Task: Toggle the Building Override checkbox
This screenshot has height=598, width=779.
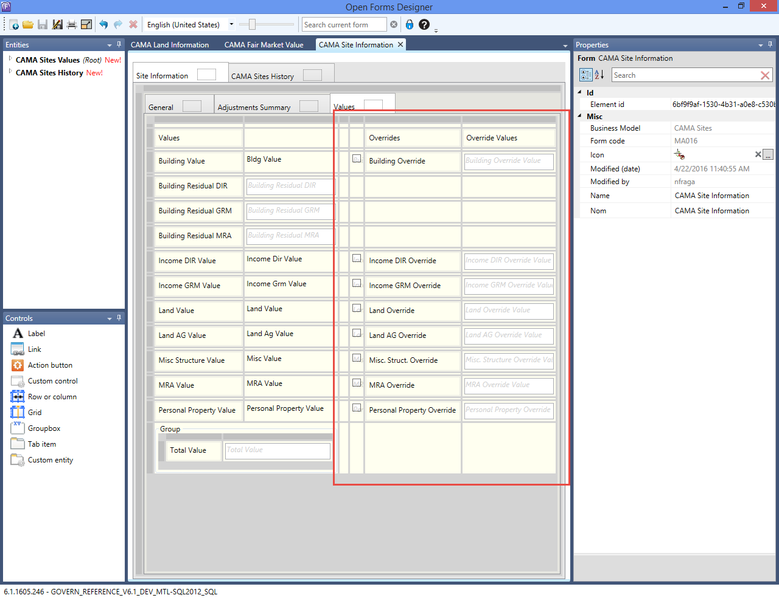Action: pyautogui.click(x=357, y=159)
